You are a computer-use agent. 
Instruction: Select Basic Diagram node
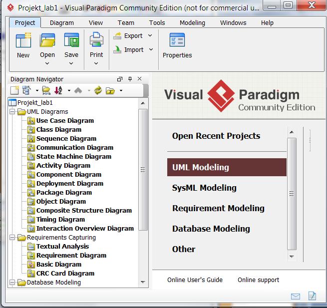[x=59, y=264]
